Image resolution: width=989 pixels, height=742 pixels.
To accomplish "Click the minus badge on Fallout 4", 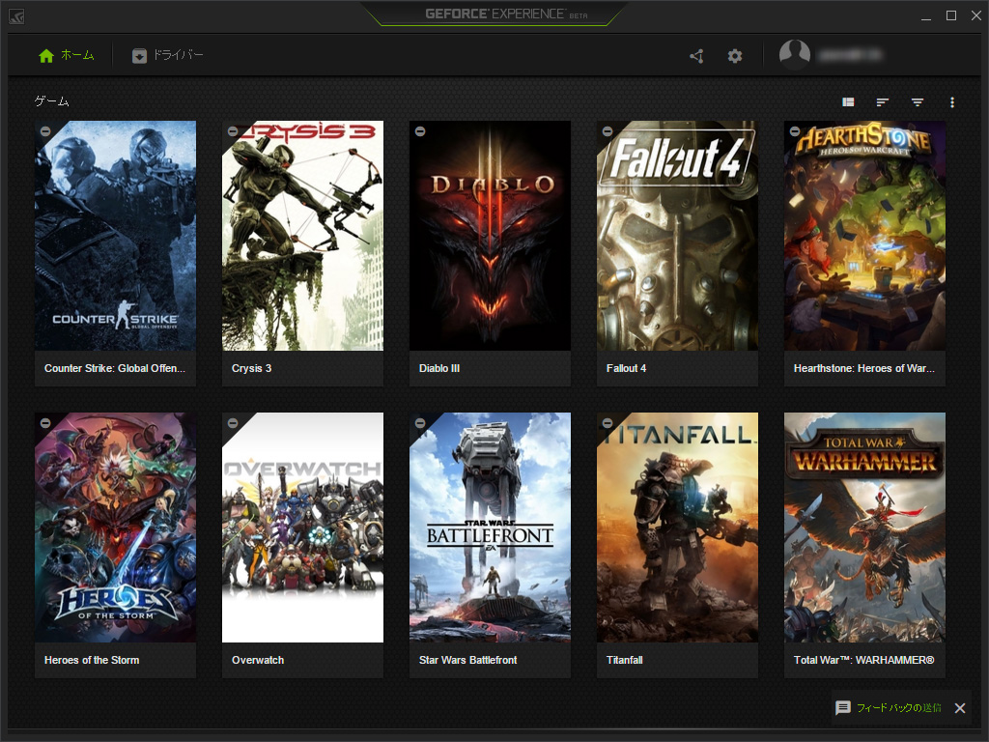I will 607,131.
